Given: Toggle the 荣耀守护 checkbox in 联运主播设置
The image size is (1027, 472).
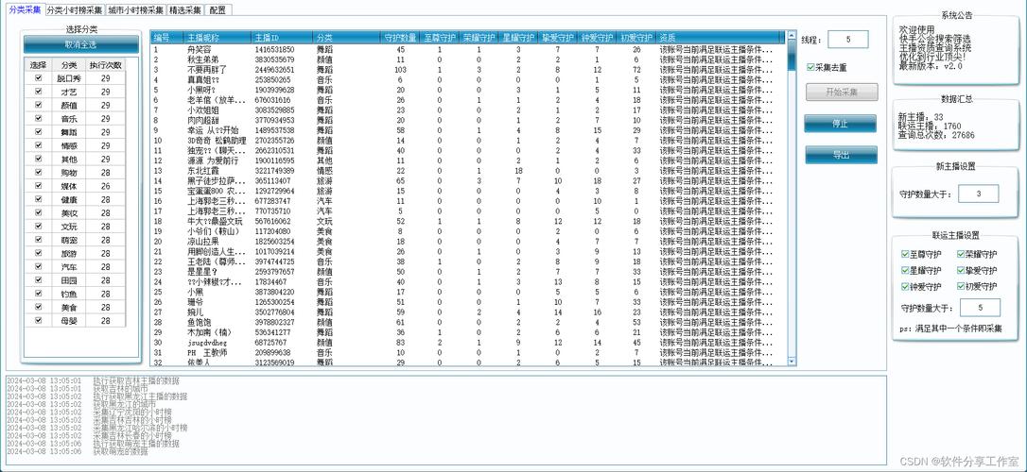Looking at the screenshot, I should [961, 254].
